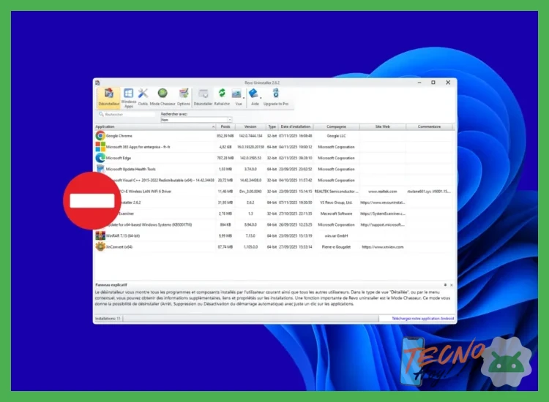549x402 pixels.
Task: Select the Microsoft 365 Apps icon
Action: click(x=100, y=147)
